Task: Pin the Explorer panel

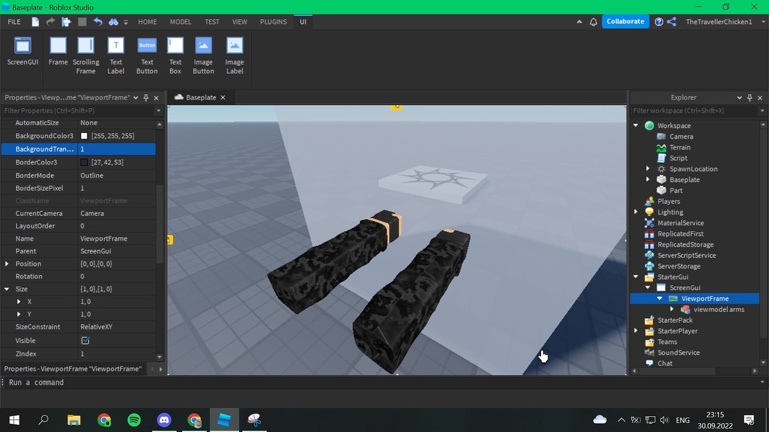Action: pos(750,97)
